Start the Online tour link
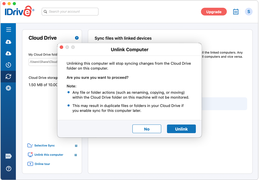259x180 pixels. 42,164
